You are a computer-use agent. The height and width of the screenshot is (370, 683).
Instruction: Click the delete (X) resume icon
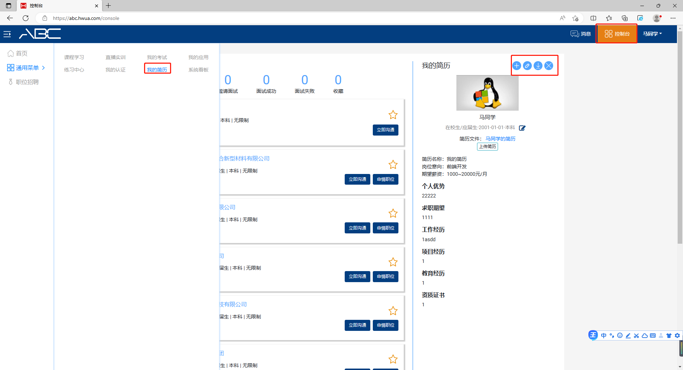pos(549,65)
